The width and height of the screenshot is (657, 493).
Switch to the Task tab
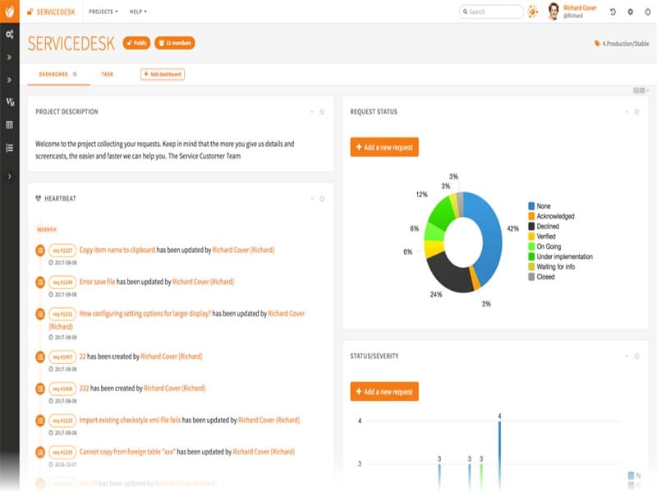[108, 74]
